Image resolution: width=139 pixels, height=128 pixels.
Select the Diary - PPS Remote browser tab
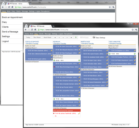point(40,26)
